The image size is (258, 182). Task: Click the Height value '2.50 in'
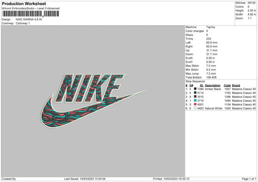pos(252,10)
